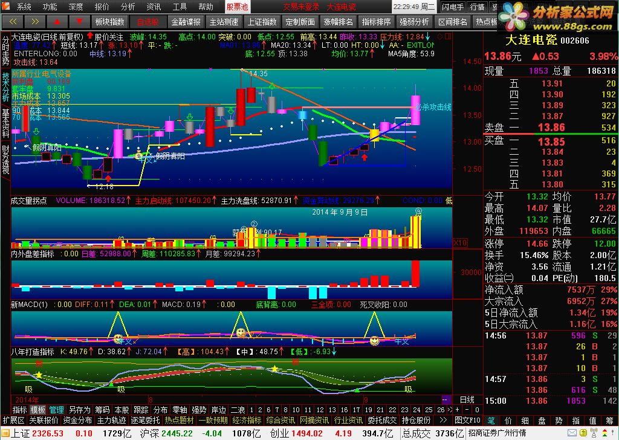This screenshot has width=619, height=440.
Task: Click the 金融谍报 toolbar button
Action: 186,22
